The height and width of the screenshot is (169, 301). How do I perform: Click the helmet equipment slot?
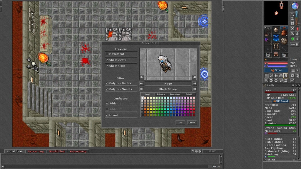pyautogui.click(x=276, y=30)
